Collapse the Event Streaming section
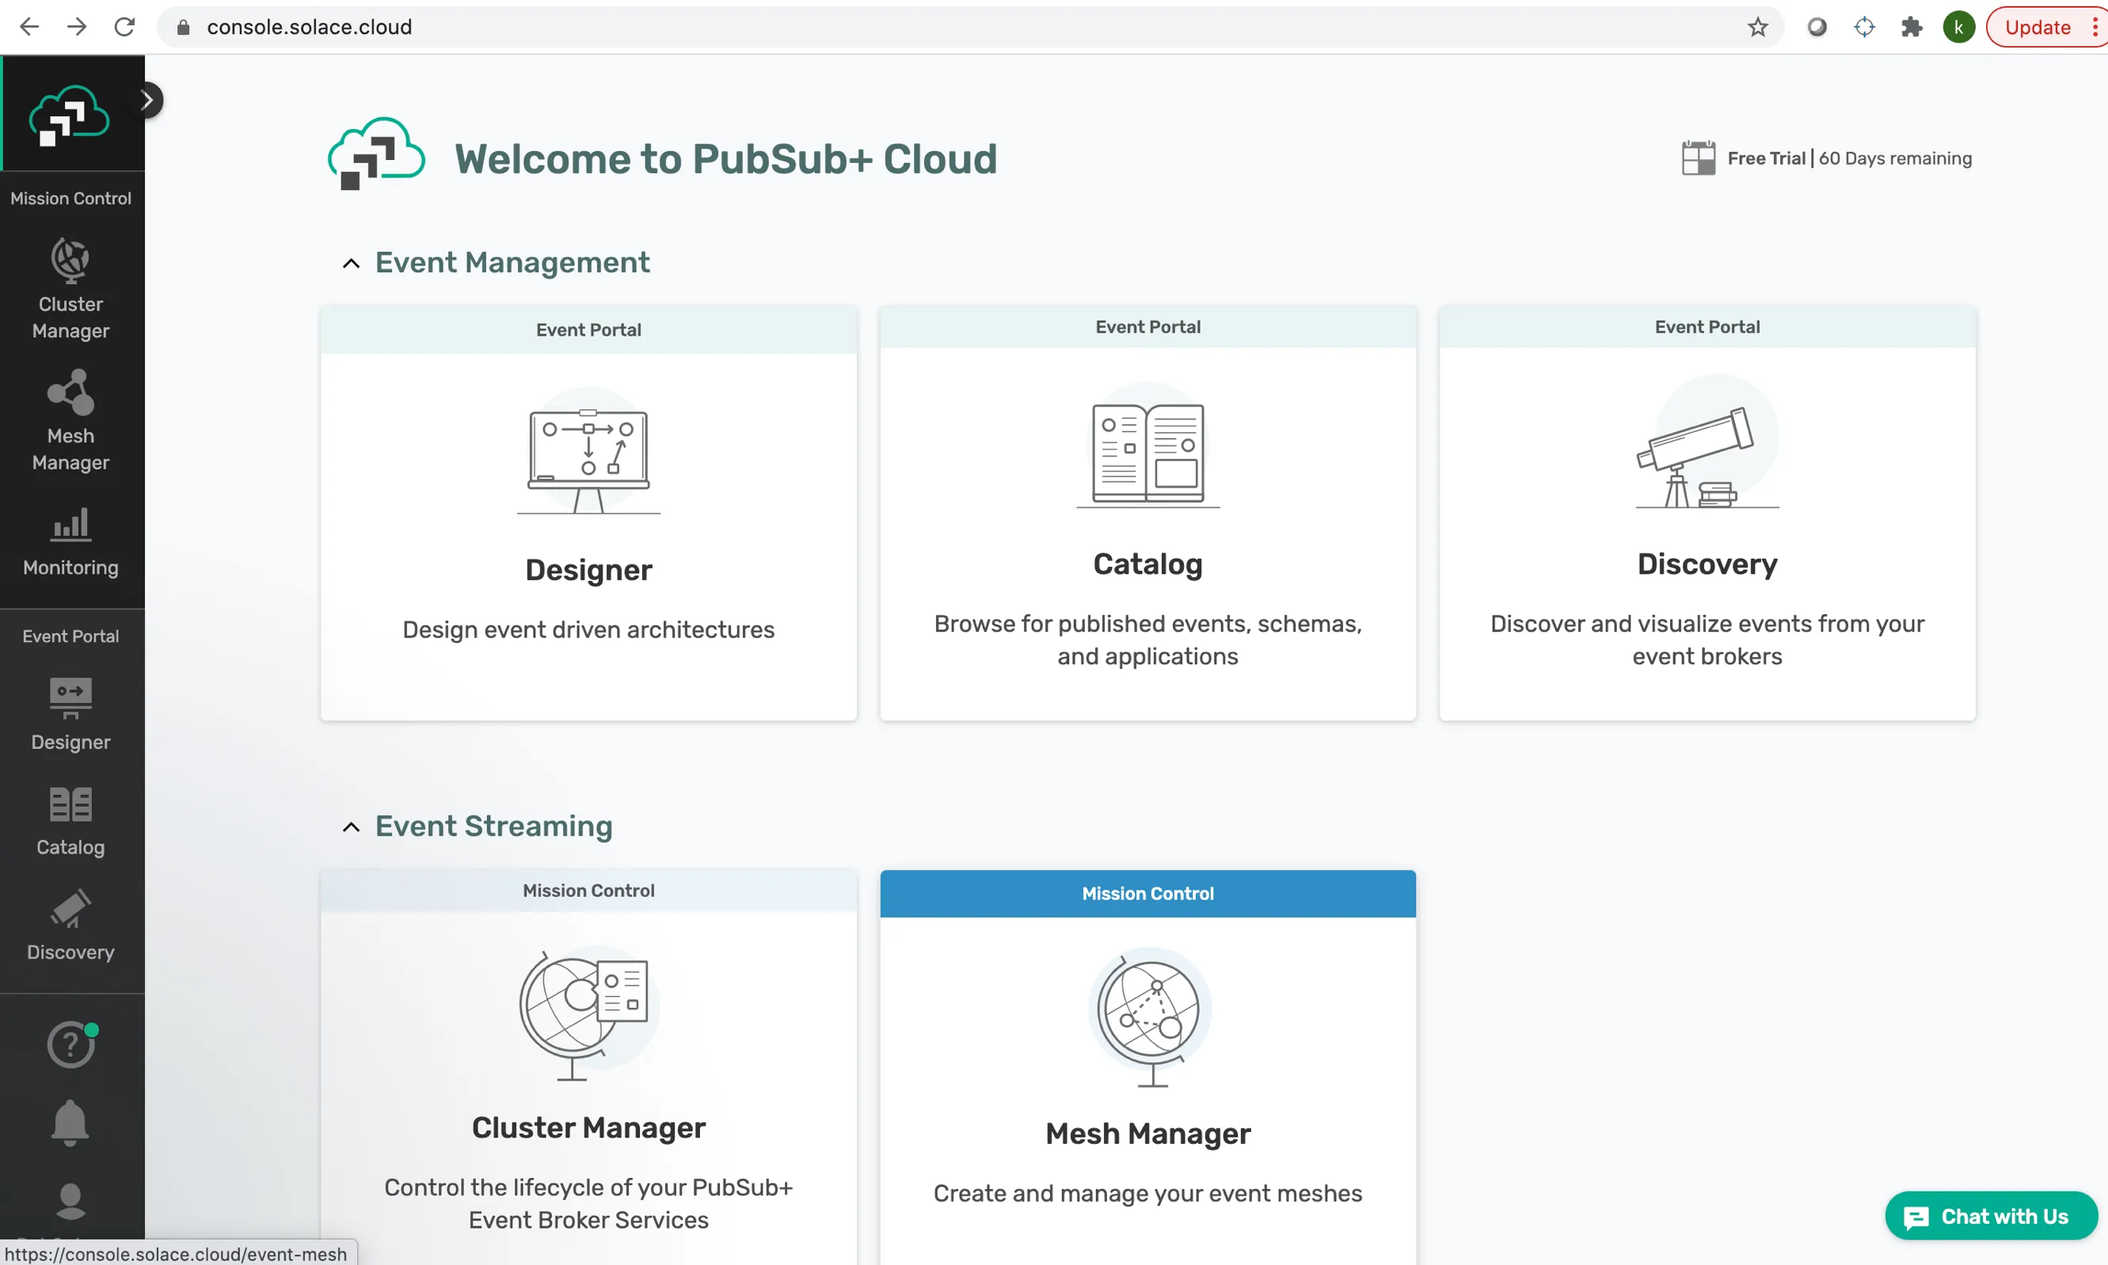Viewport: 2108px width, 1265px height. (351, 827)
